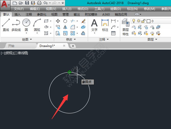The width and height of the screenshot is (171, 129).
Task: Expand the Ellipse tool dropdown arrow
Action: [51, 27]
